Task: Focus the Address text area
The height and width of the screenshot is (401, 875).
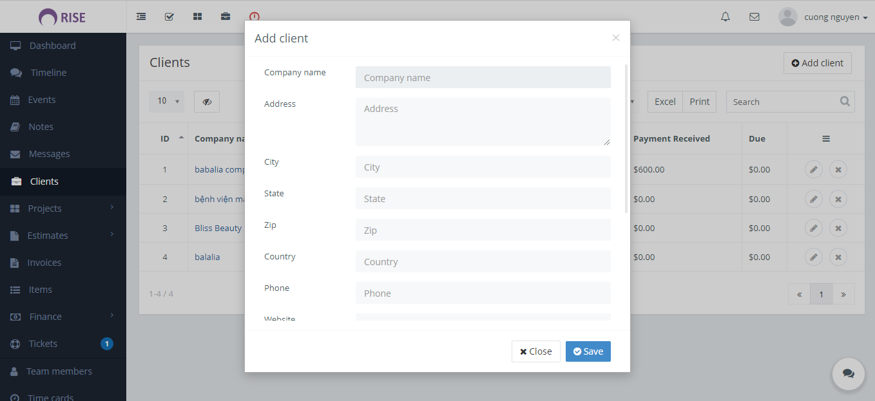Action: coord(483,122)
